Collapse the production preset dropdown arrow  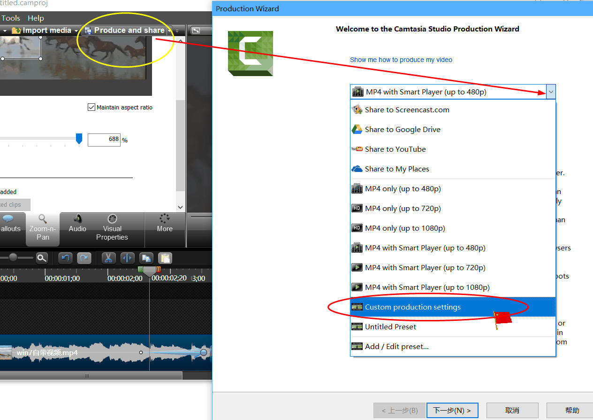click(551, 92)
